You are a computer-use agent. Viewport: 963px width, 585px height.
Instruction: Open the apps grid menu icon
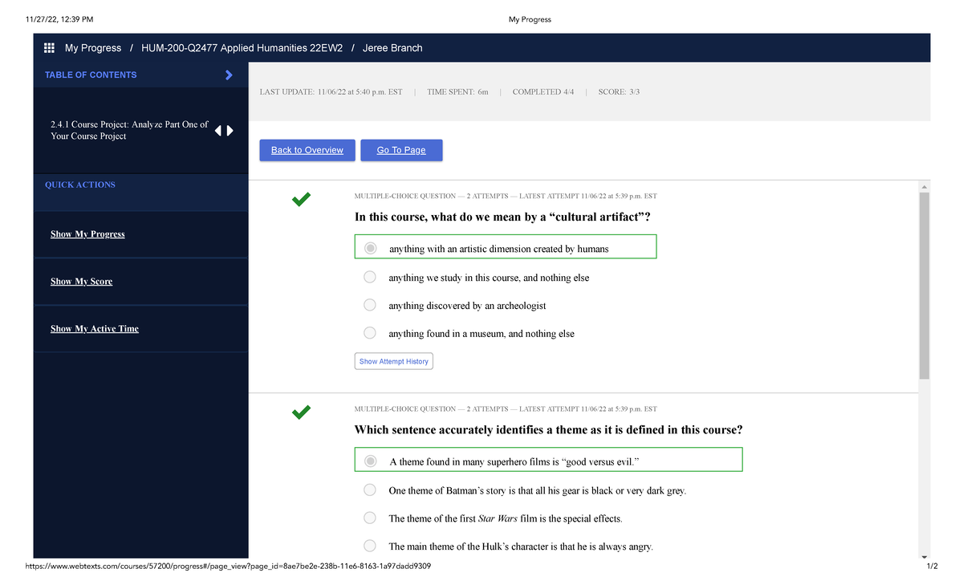coord(50,48)
